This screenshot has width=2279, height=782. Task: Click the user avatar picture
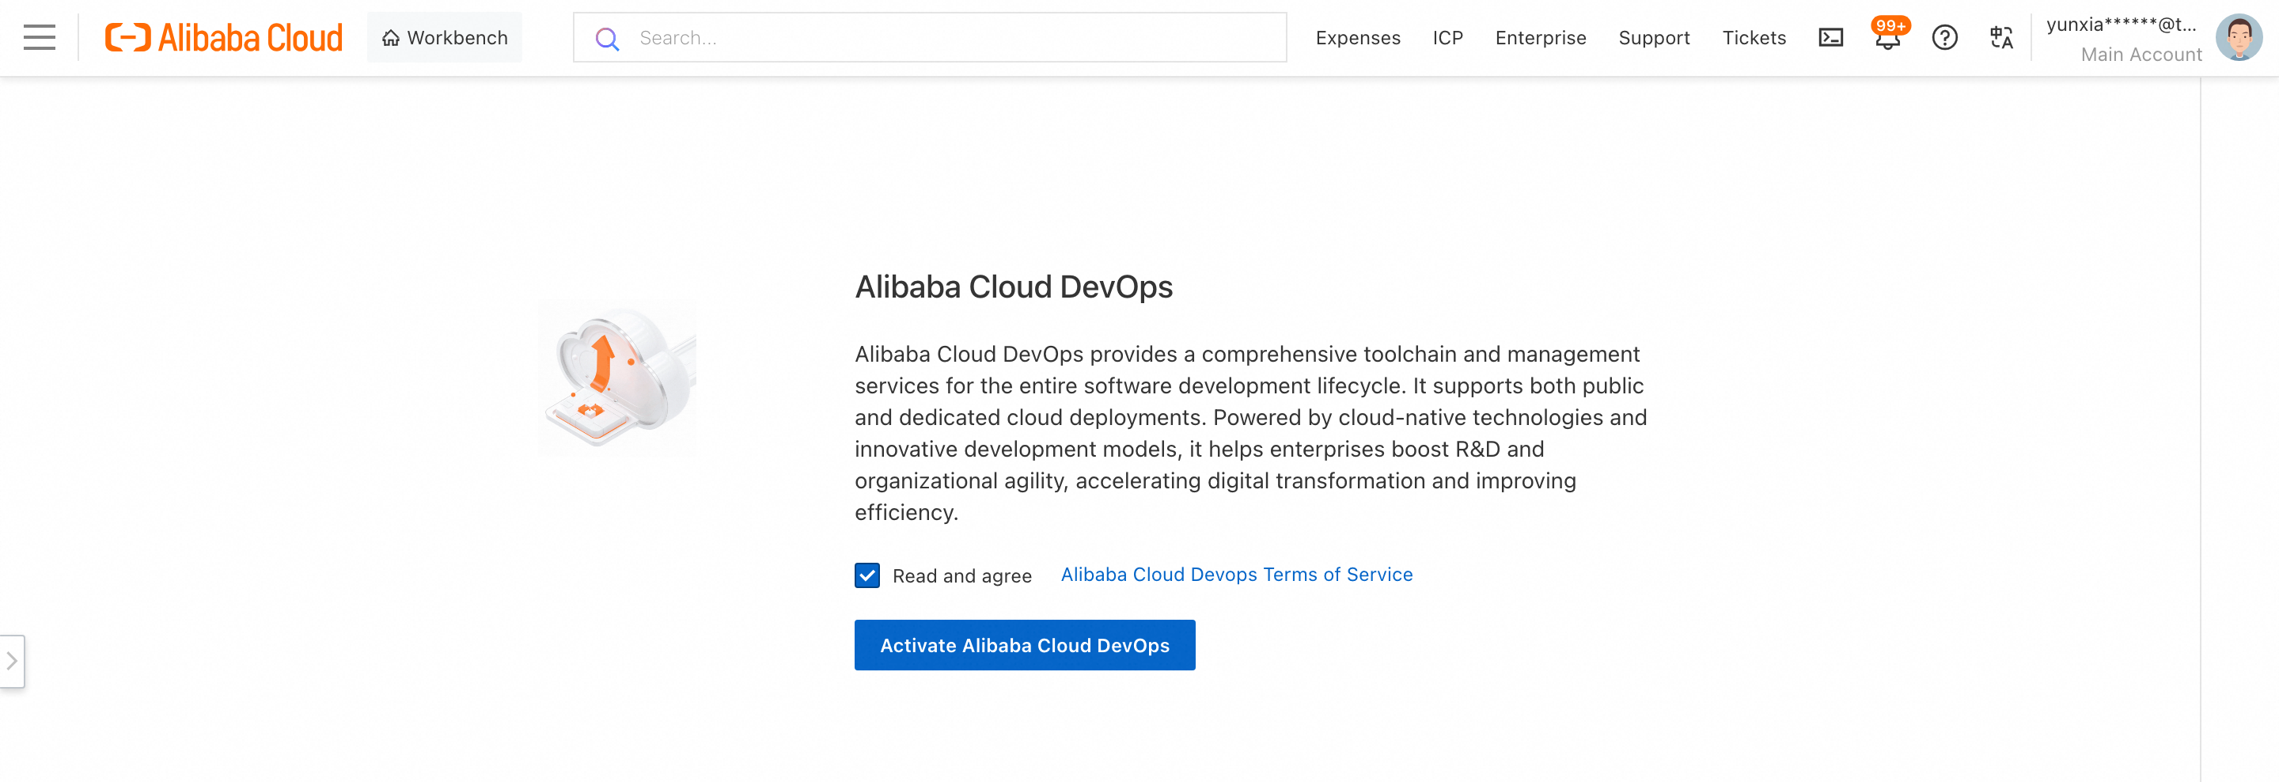2239,37
